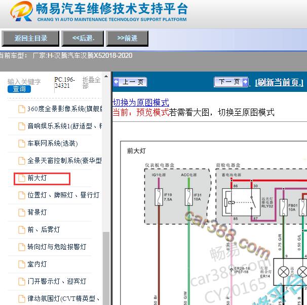Click the IF19 7.5A fuse in diagram
Screen dimensions: 307x305
[159, 197]
